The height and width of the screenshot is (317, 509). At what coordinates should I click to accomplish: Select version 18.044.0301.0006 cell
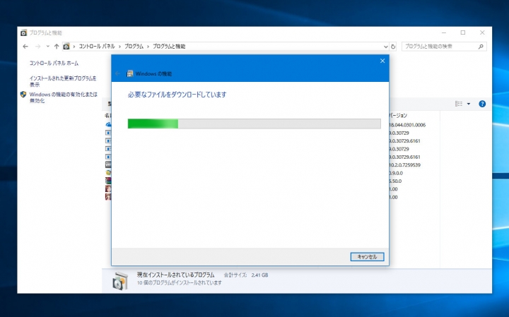point(407,125)
